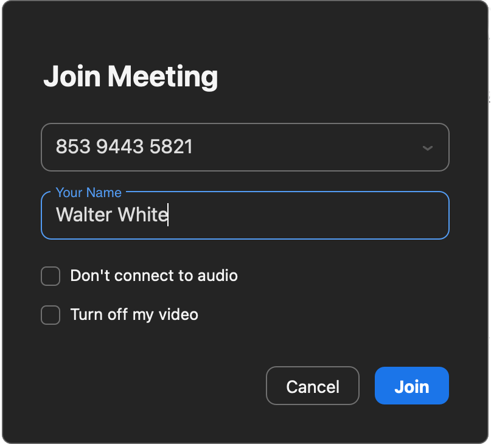491x444 pixels.
Task: Click on the word "Walter" in name field
Action: point(84,215)
